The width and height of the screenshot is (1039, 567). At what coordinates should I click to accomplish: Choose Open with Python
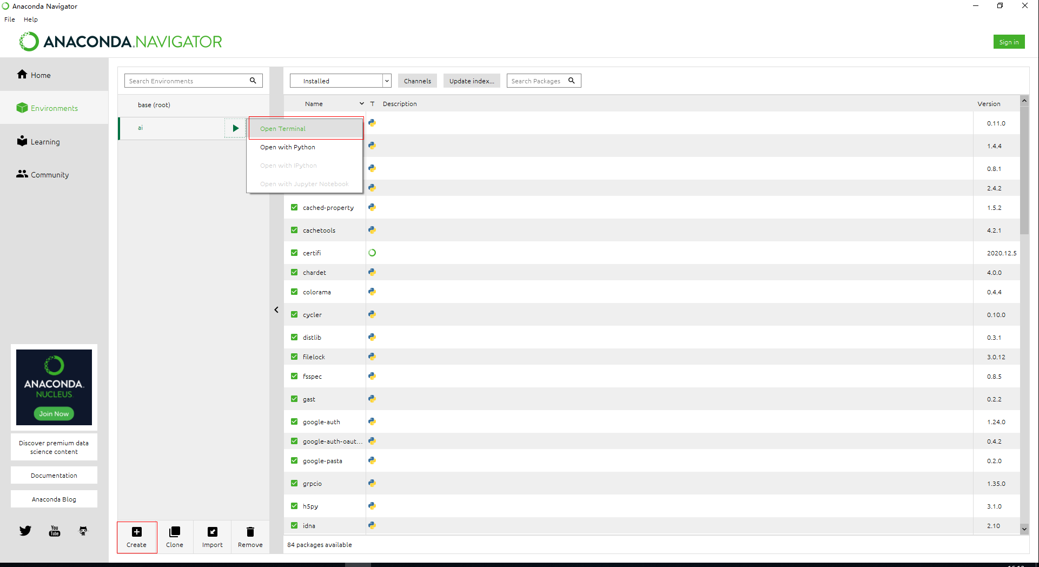point(306,147)
